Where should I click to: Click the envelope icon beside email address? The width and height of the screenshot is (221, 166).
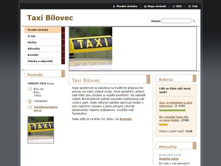point(29,107)
